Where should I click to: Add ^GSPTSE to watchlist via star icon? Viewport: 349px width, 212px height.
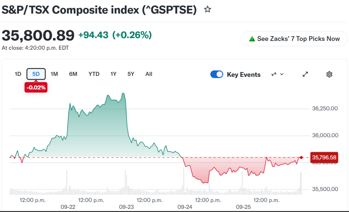[x=208, y=9]
